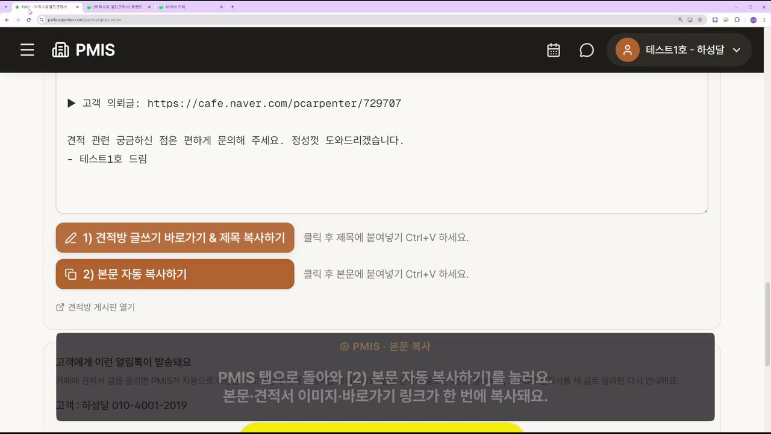Viewport: 771px width, 434px height.
Task: Click the 고객에게 이런 알림톡이 발송돼요 heading
Action: click(x=123, y=362)
